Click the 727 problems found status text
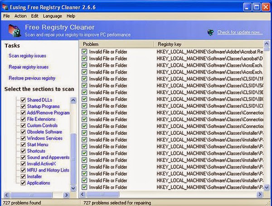This screenshot has height=206, width=272. 22,203
